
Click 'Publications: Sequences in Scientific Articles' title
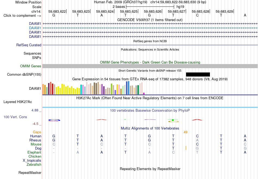tap(150, 49)
